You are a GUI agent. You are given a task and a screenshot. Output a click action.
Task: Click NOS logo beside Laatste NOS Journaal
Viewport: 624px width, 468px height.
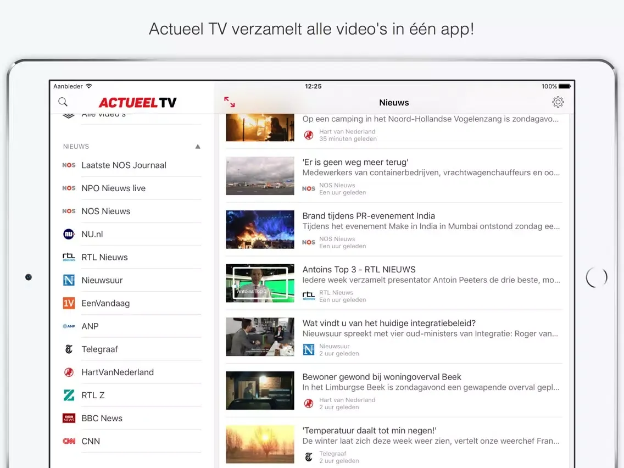(x=69, y=165)
